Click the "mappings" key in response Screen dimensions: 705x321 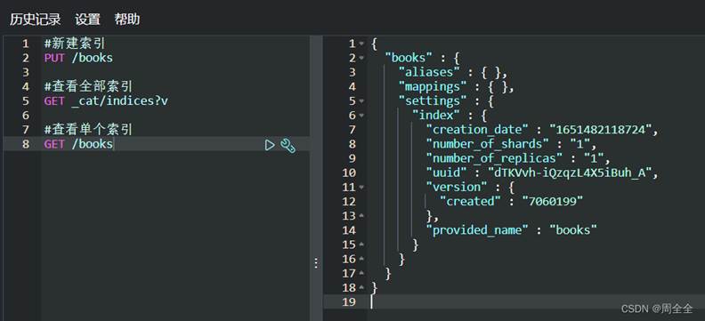(x=433, y=86)
